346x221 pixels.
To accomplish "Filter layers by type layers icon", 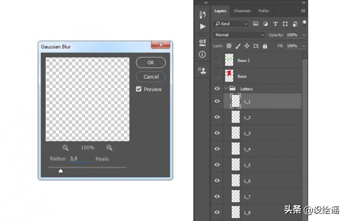I will 275,24.
